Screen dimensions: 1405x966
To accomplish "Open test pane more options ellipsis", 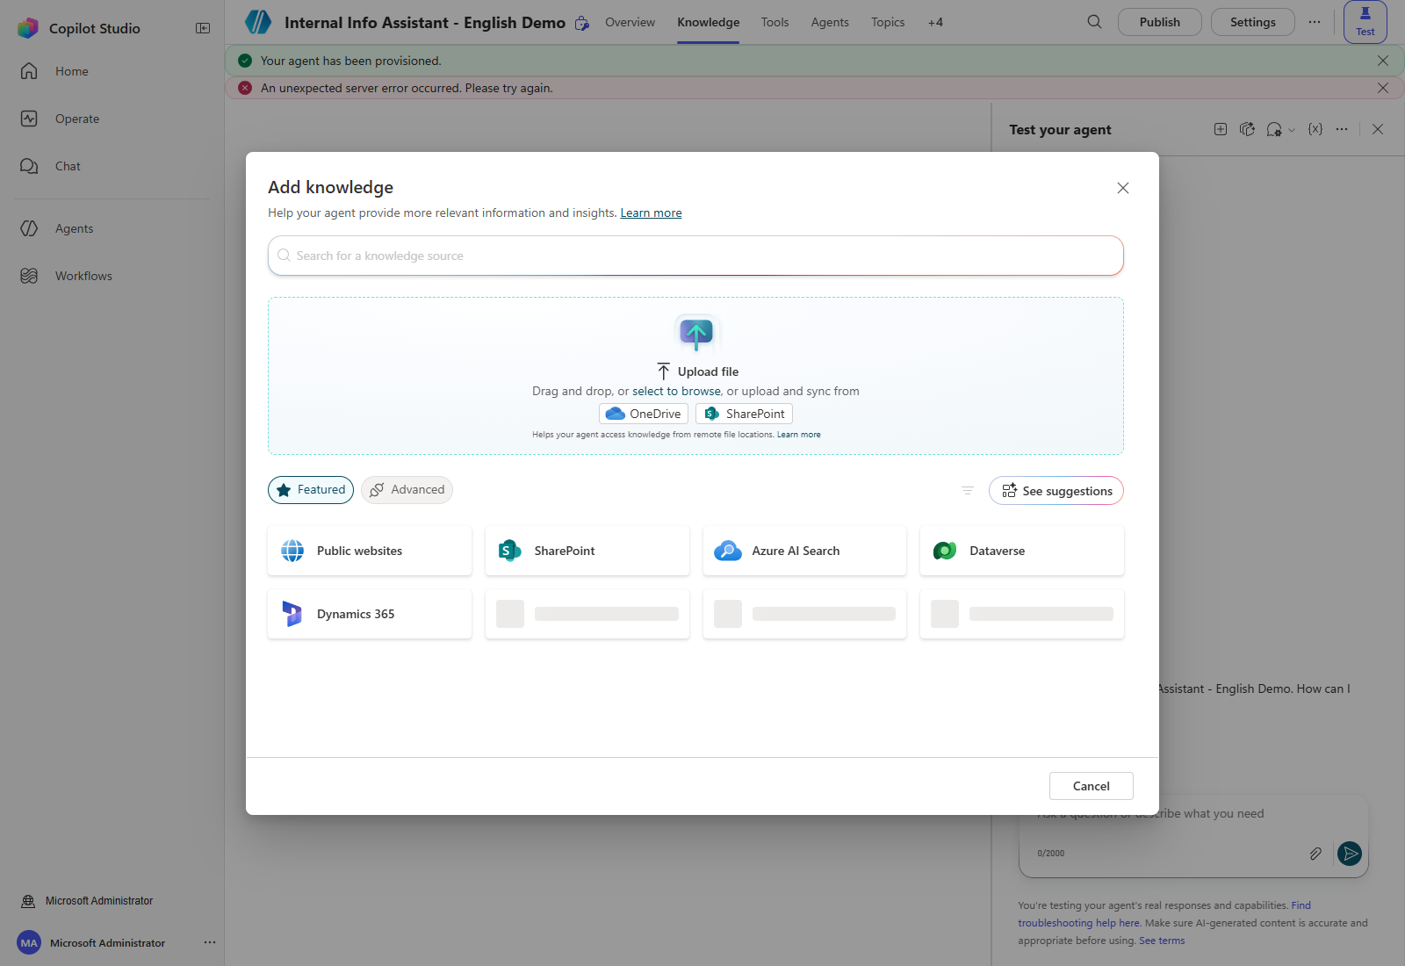I will (x=1342, y=129).
